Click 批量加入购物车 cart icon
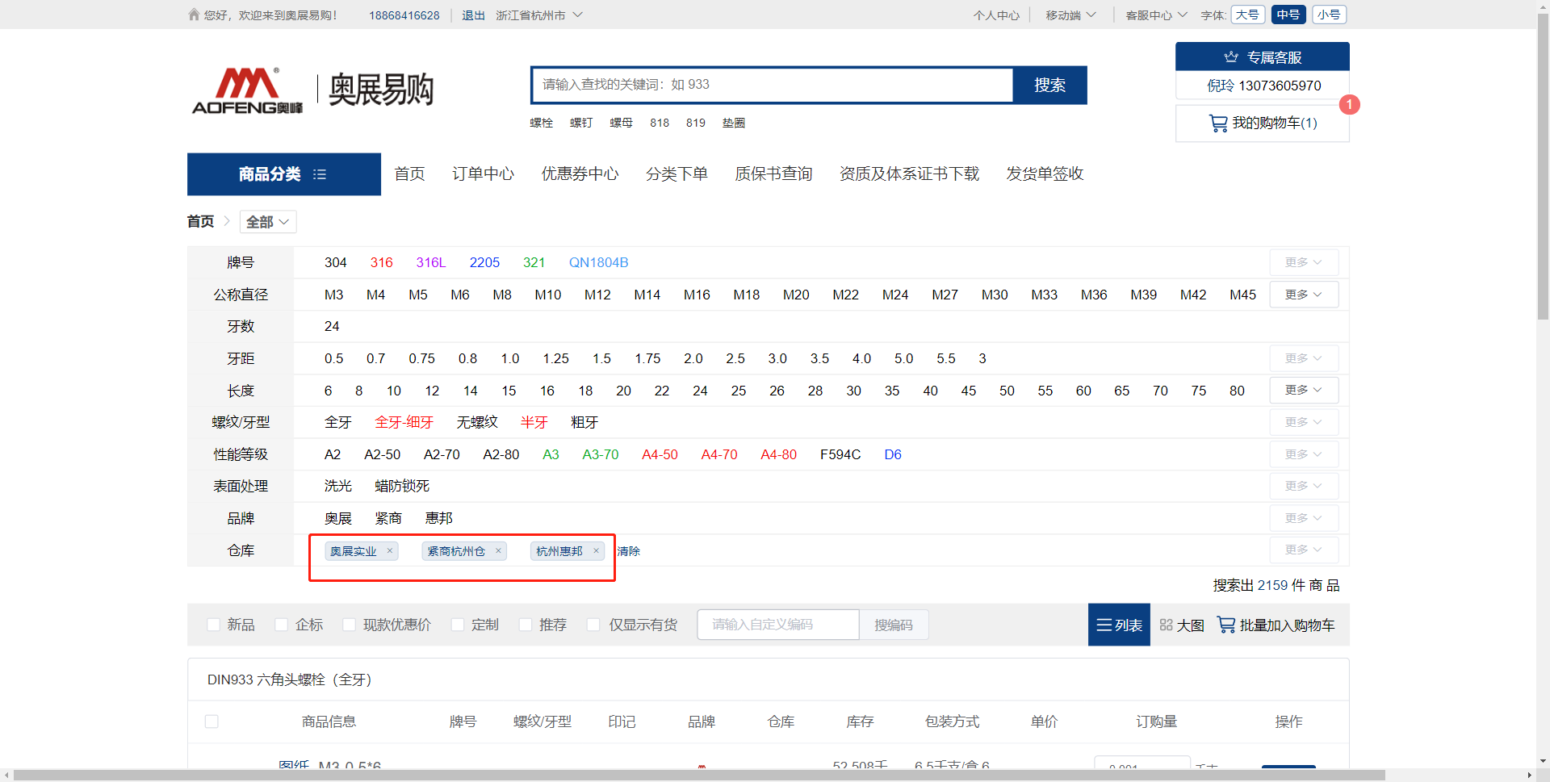Viewport: 1550px width, 782px height. point(1225,625)
